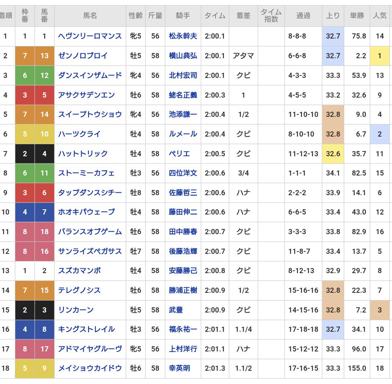The image size is (392, 384).
Task: Click the 単勝 column header
Action: pyautogui.click(x=357, y=16)
